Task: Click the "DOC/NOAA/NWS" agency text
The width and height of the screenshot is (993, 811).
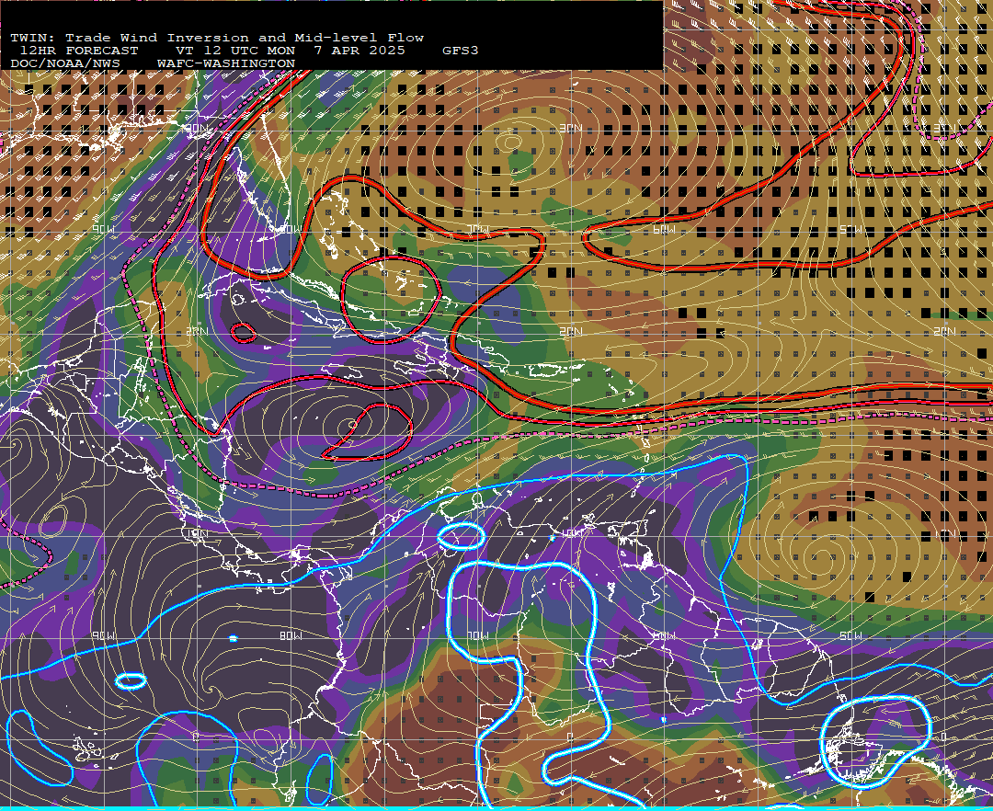Action: pyautogui.click(x=64, y=64)
